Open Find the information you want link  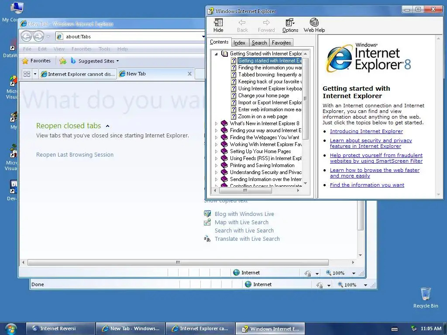[x=367, y=185]
